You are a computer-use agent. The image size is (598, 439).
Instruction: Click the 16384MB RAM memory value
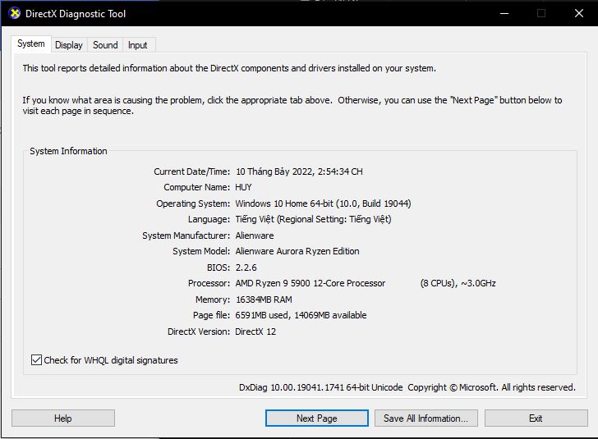point(264,300)
